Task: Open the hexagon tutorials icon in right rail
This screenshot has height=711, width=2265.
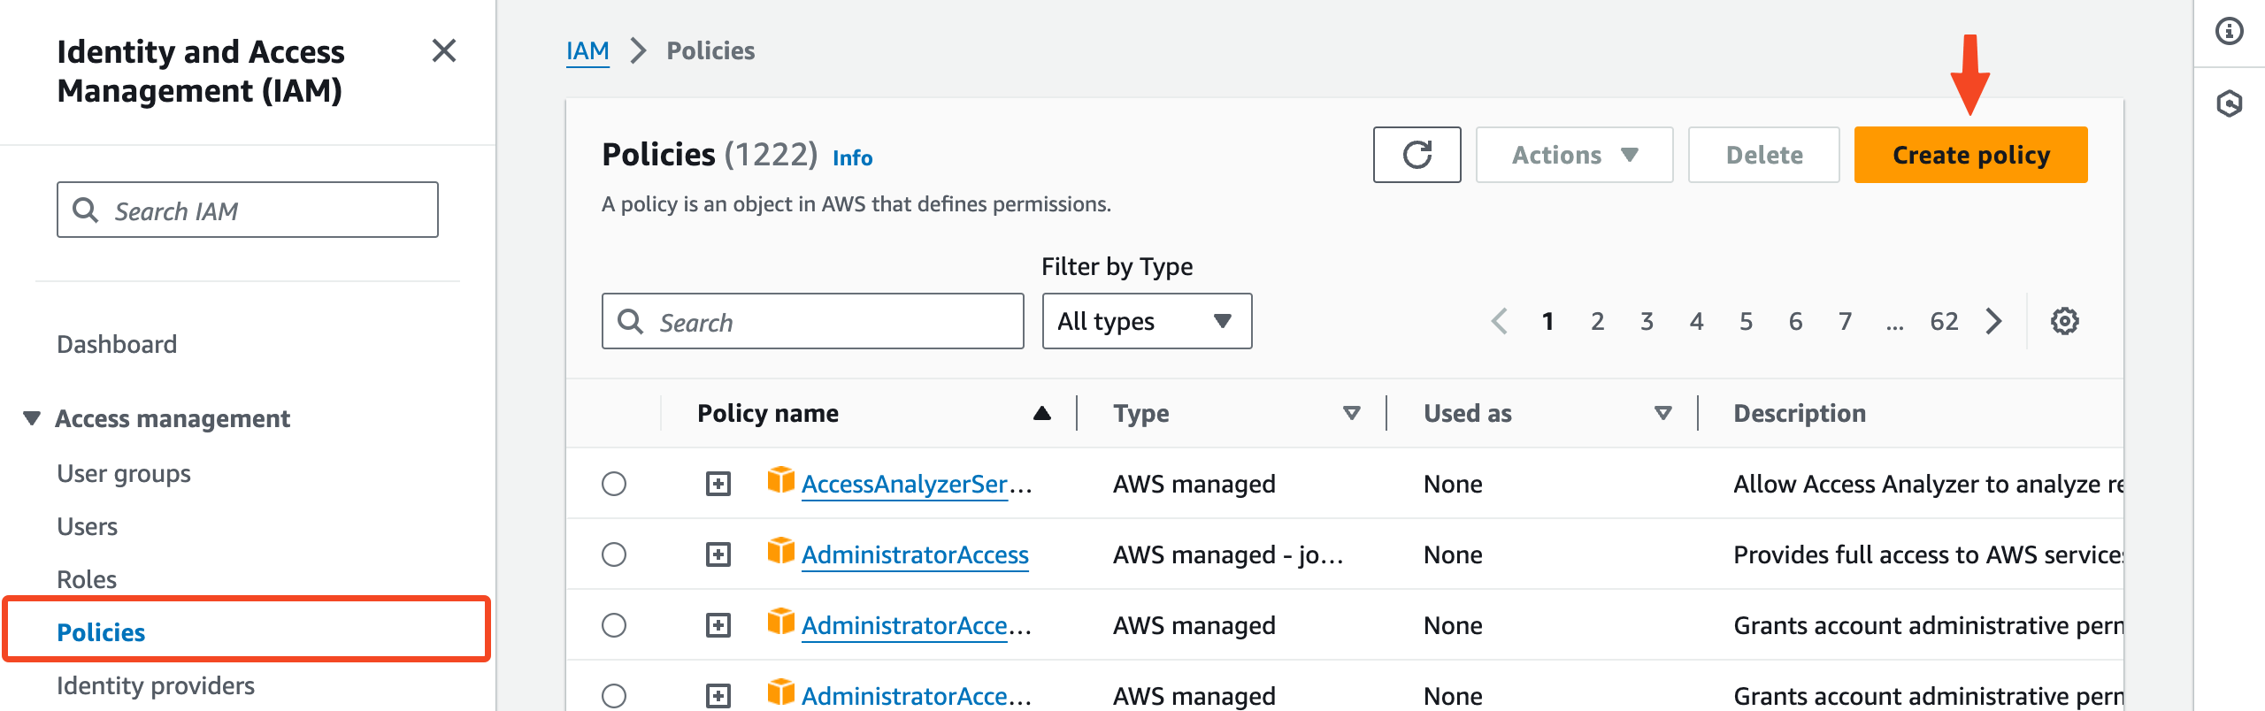Action: [2229, 103]
